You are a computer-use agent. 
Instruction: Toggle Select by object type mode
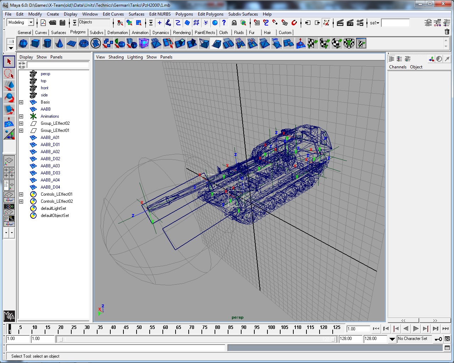click(x=129, y=23)
